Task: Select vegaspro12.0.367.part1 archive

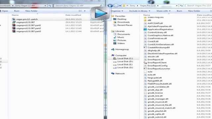Action: (x=28, y=25)
